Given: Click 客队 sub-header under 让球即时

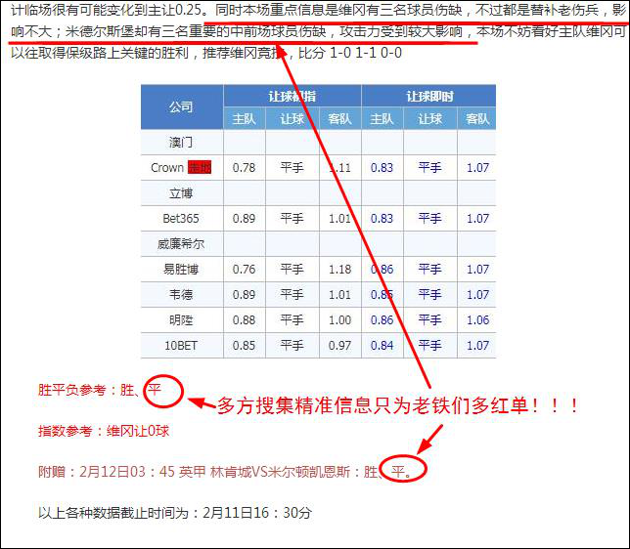Looking at the screenshot, I should pos(477,119).
